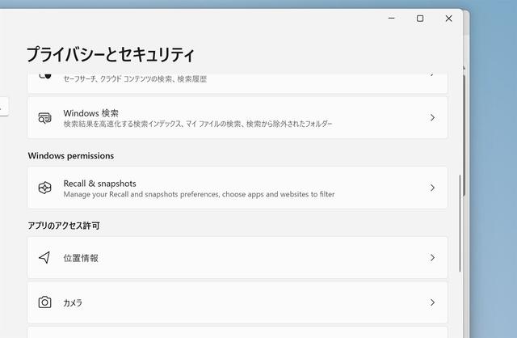Click the カメラ camera icon
This screenshot has height=338, width=517.
45,302
